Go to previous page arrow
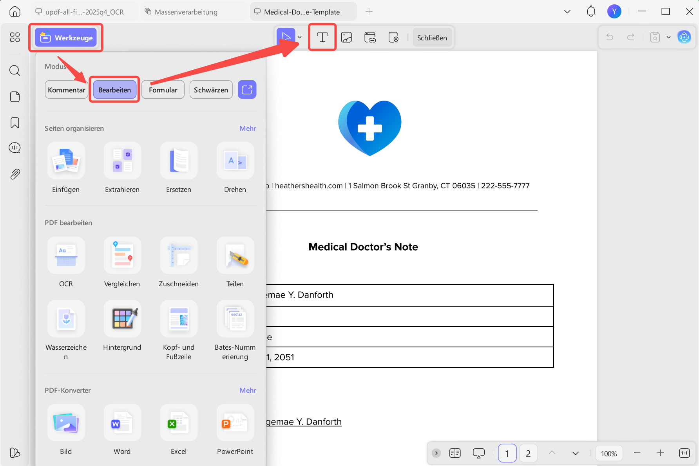This screenshot has height=466, width=699. coord(552,453)
